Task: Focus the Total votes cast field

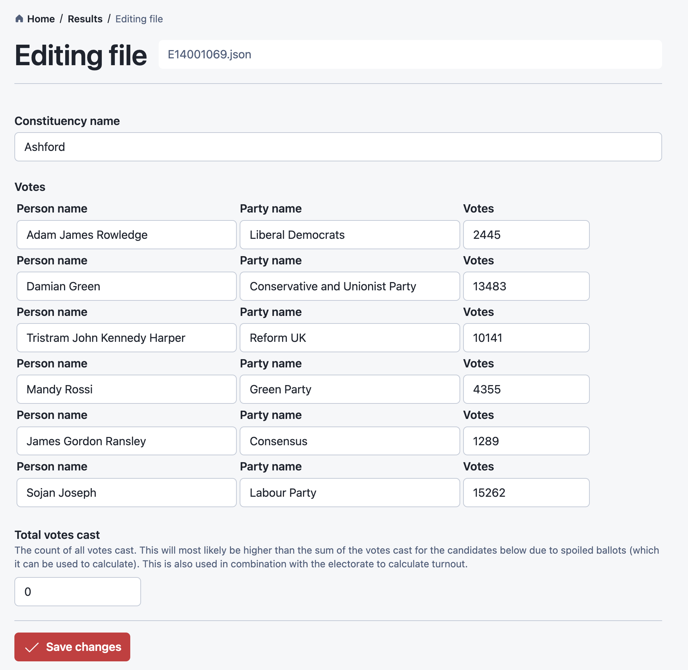Action: click(x=78, y=592)
